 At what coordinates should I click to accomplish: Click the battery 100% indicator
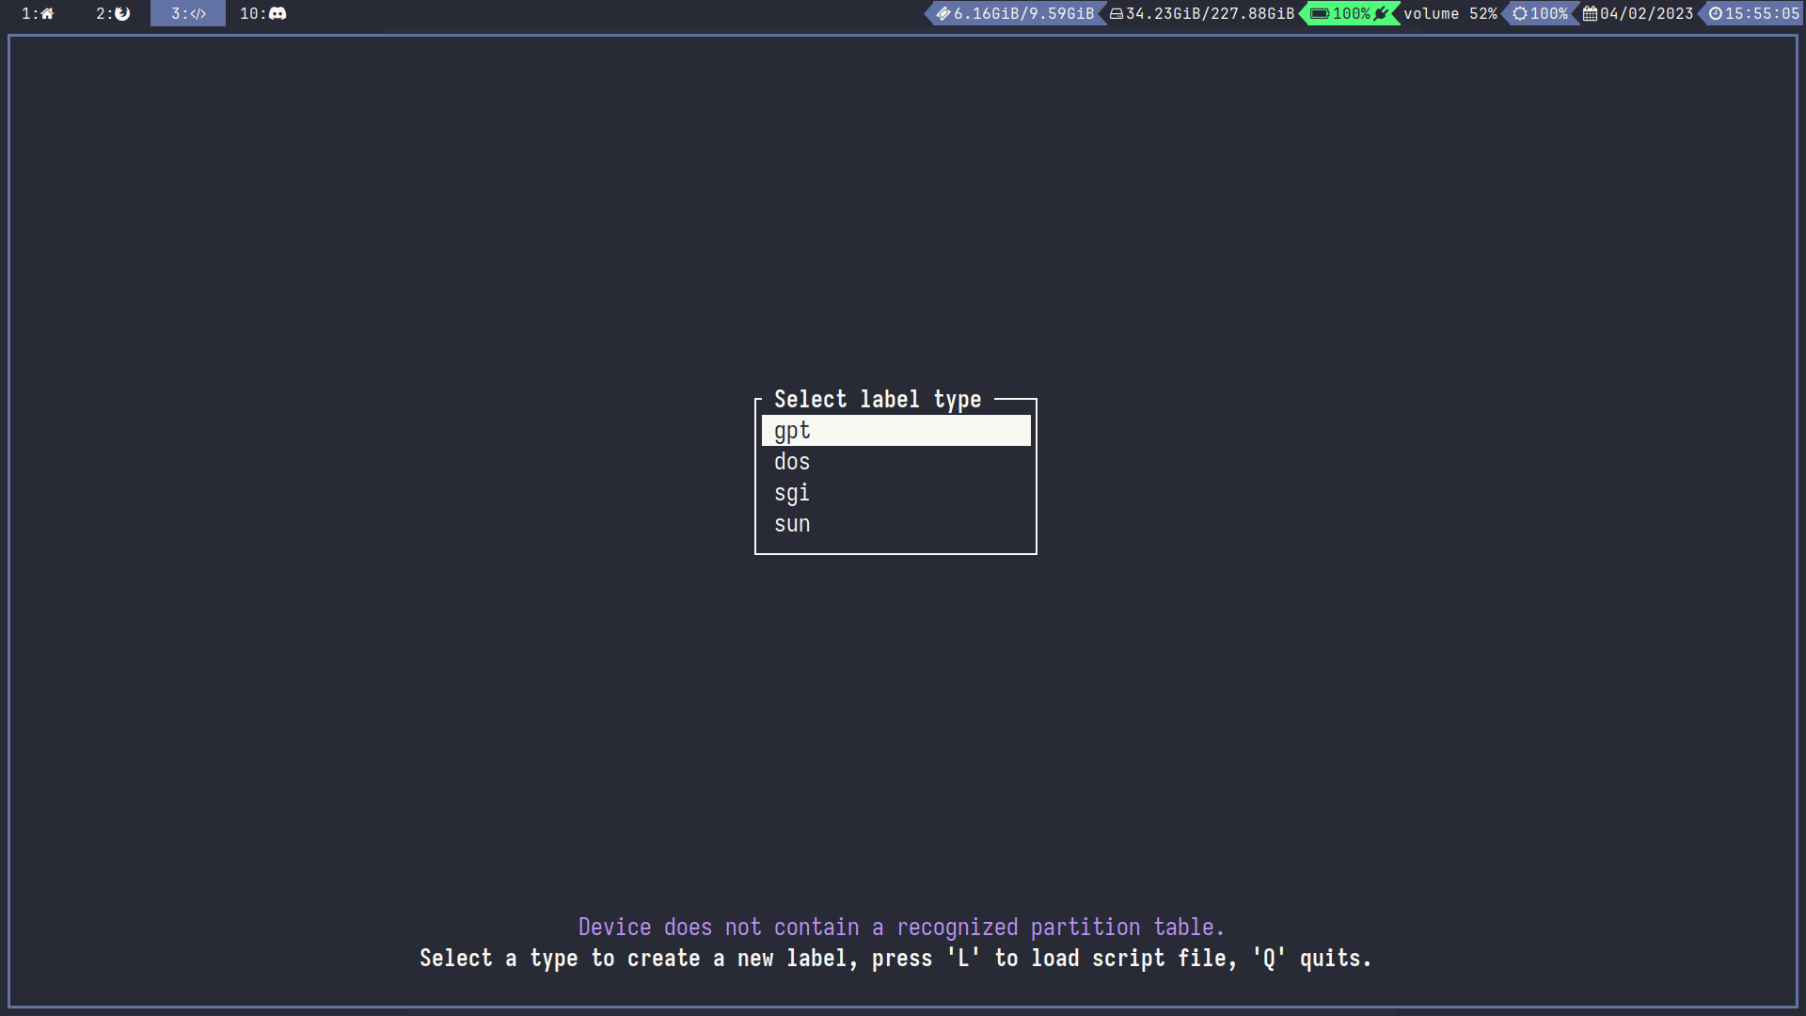click(1340, 13)
